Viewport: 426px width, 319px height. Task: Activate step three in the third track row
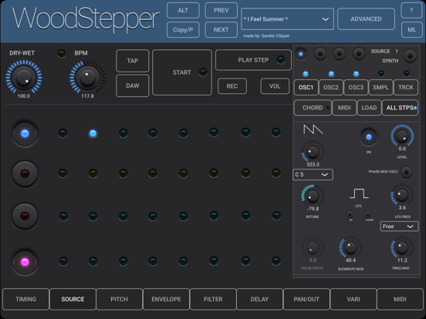point(123,217)
